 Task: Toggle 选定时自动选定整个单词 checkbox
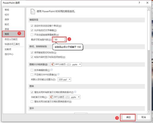click(32, 26)
